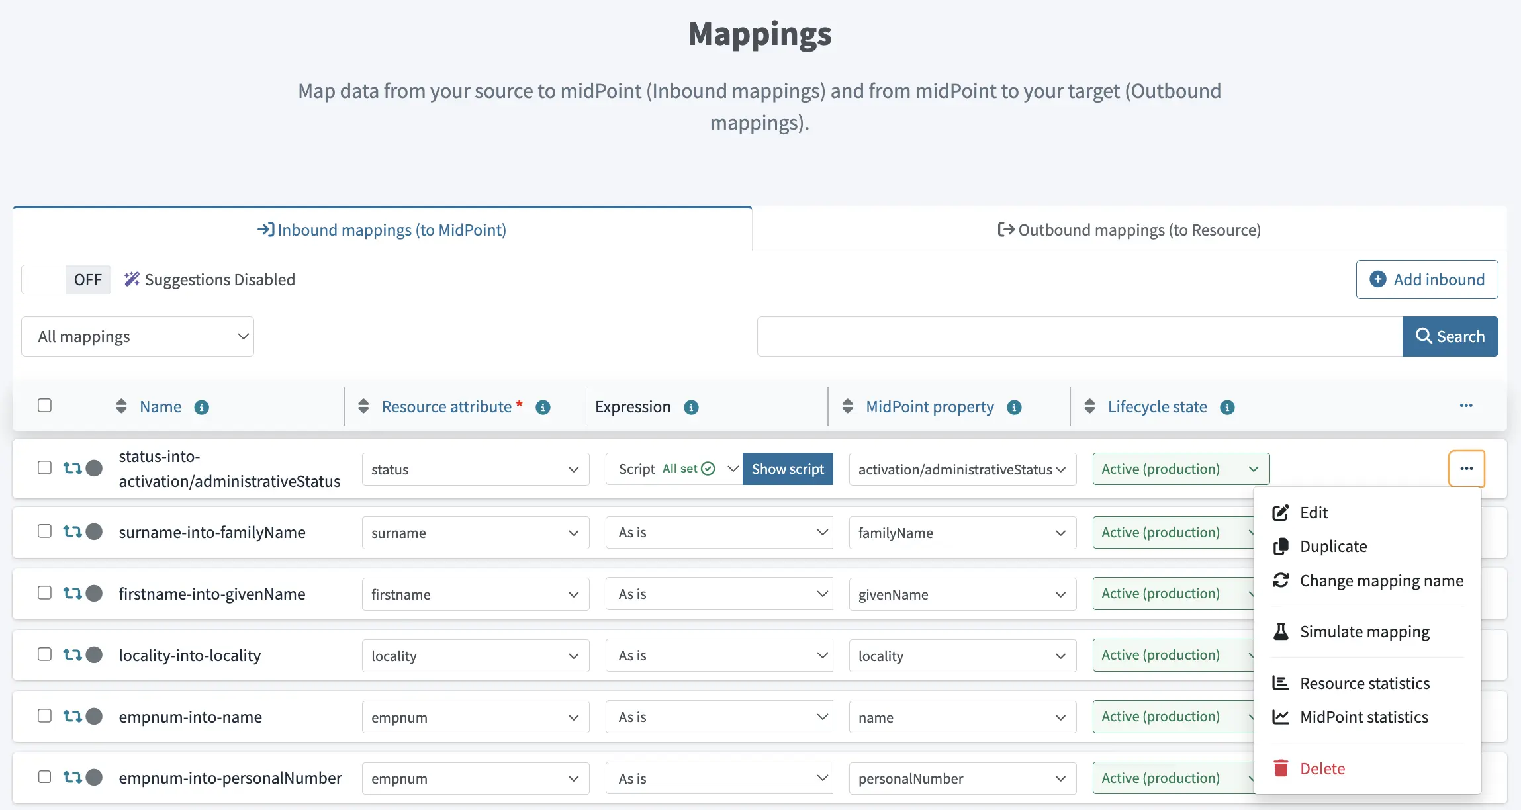
Task: Click the Resource attribute column header link
Action: pyautogui.click(x=447, y=406)
